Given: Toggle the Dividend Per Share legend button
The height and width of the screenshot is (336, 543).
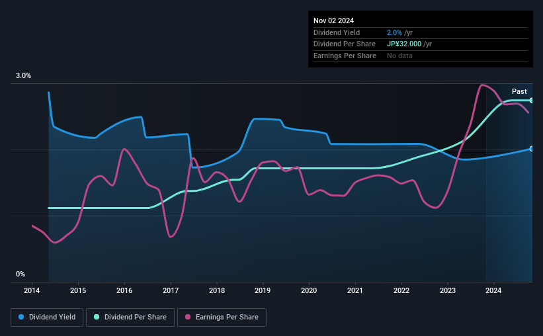Looking at the screenshot, I should (130, 317).
